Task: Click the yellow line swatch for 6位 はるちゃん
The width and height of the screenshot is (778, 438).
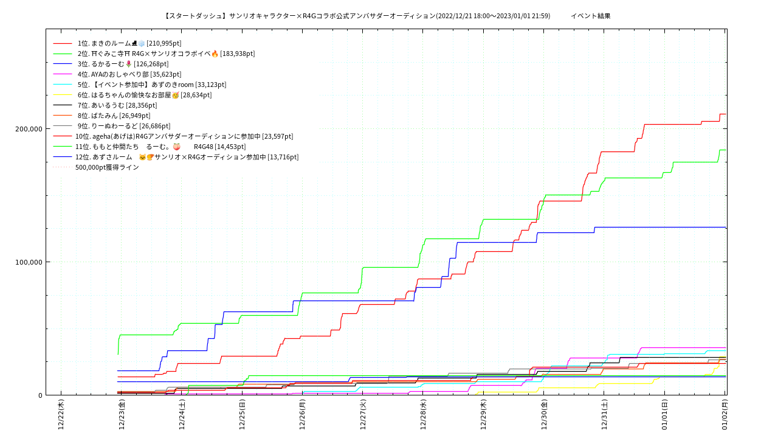Action: (63, 95)
